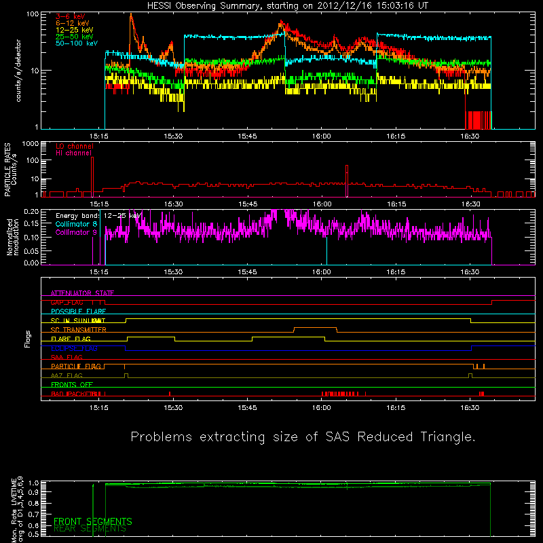
Task: Select the 12-25 keV legend entry
Action: pos(75,30)
